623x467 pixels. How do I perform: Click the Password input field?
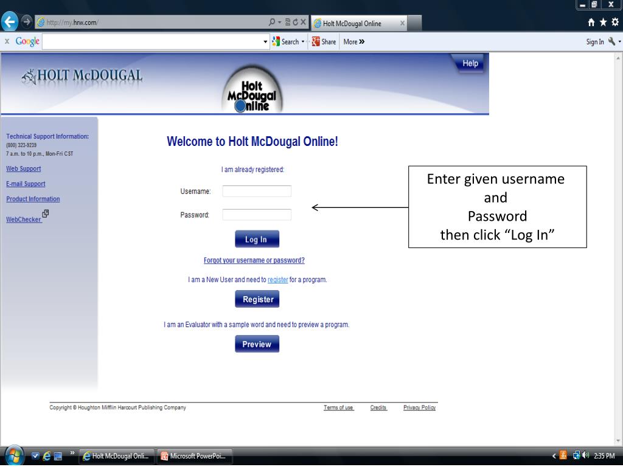257,215
